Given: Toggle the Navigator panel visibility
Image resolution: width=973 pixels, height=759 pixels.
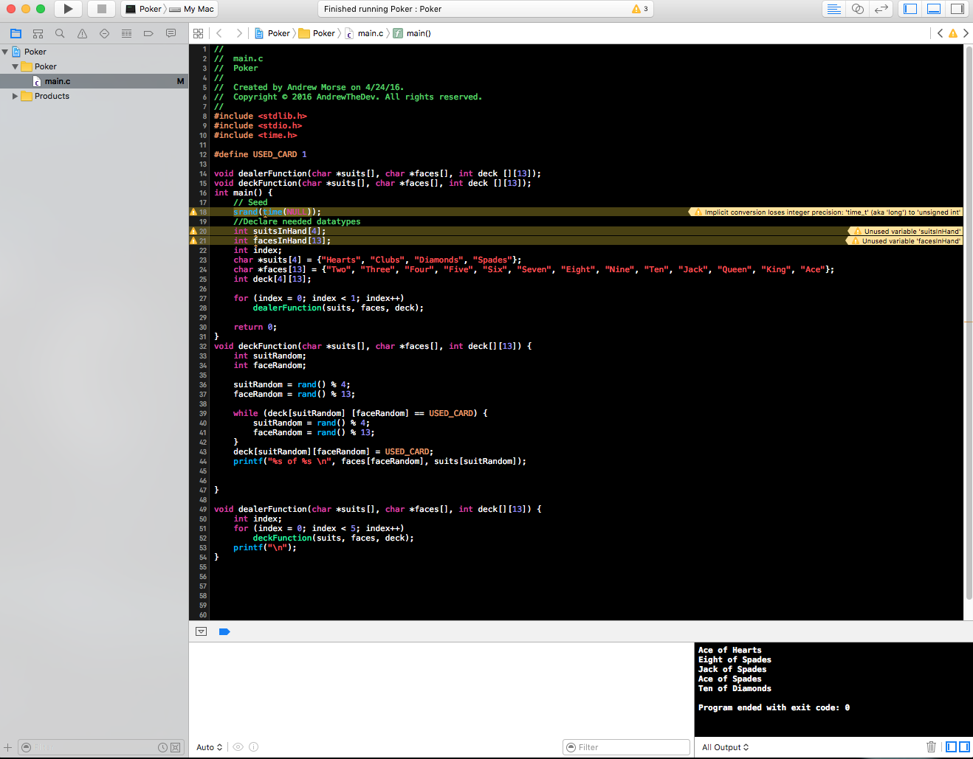Looking at the screenshot, I should [x=910, y=9].
